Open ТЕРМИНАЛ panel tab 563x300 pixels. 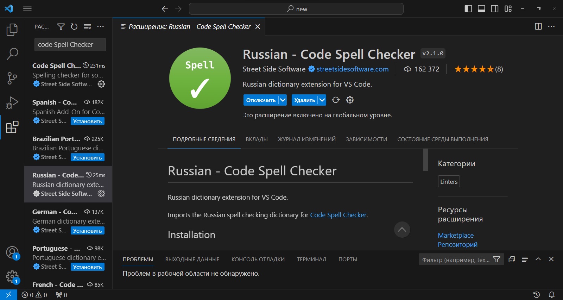click(311, 260)
